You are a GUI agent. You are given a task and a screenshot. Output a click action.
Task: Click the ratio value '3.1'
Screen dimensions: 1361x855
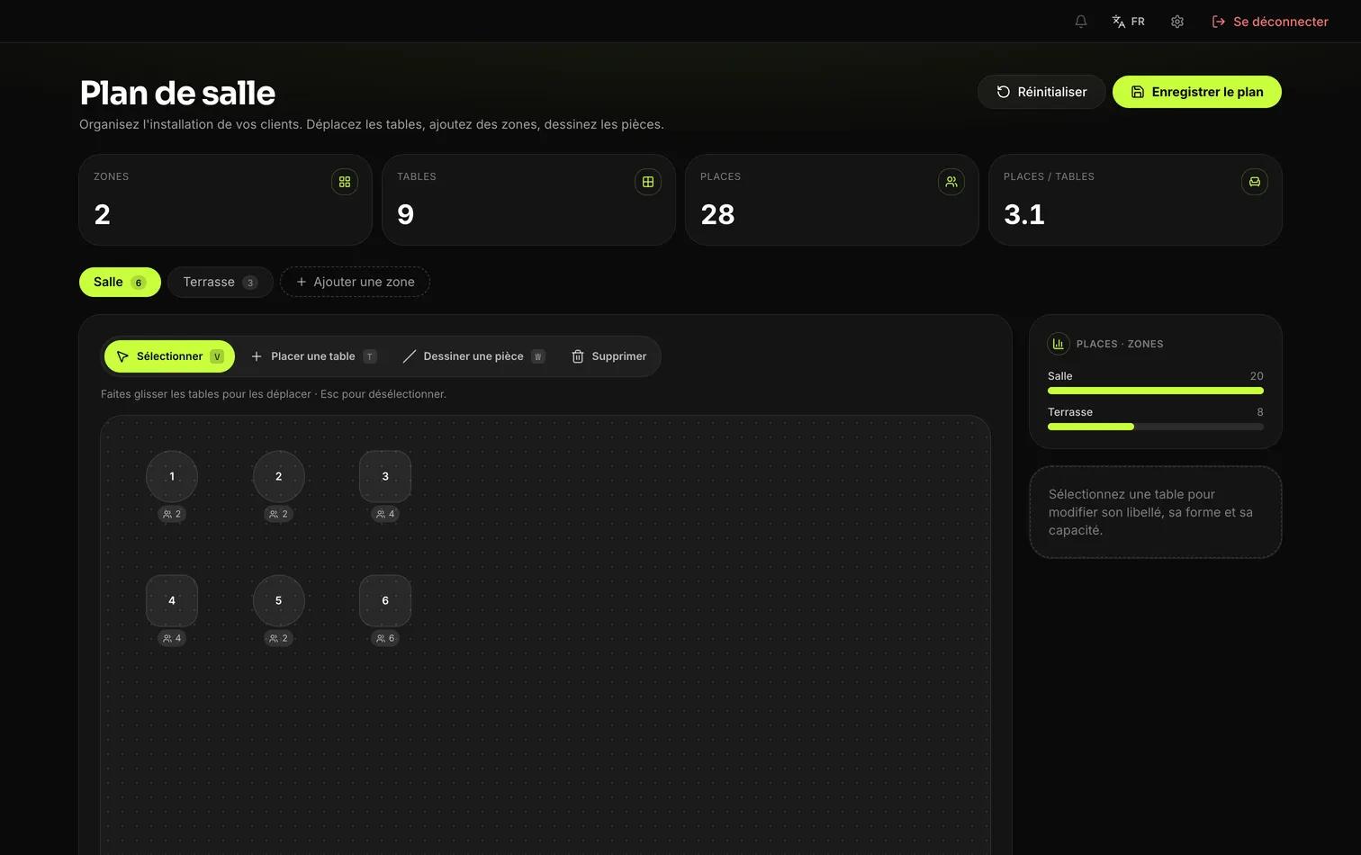[x=1024, y=214]
